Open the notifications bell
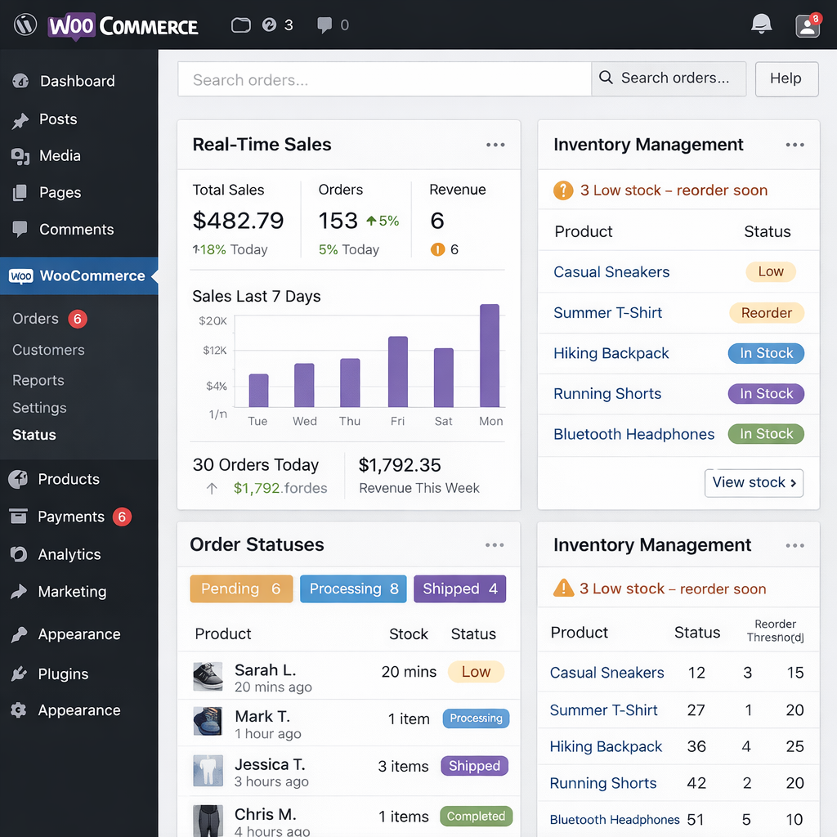The width and height of the screenshot is (837, 837). (x=761, y=25)
